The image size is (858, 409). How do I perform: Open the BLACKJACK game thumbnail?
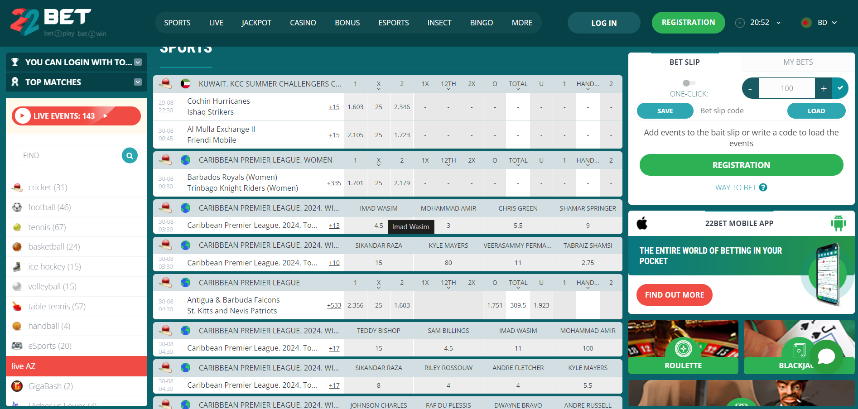[x=799, y=347]
